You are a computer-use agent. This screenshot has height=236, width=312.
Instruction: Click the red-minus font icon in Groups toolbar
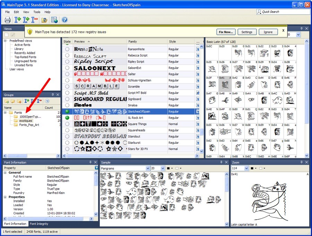click(x=40, y=101)
